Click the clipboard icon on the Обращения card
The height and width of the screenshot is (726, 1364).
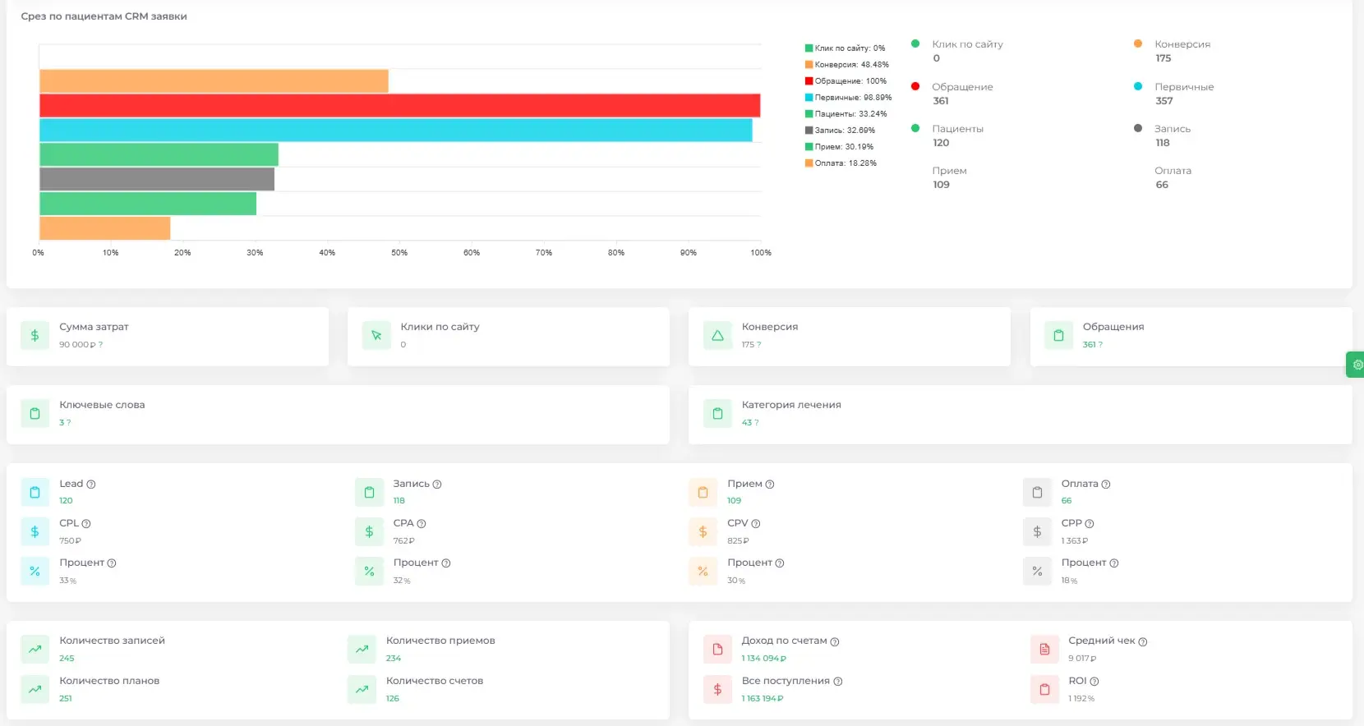(1058, 335)
